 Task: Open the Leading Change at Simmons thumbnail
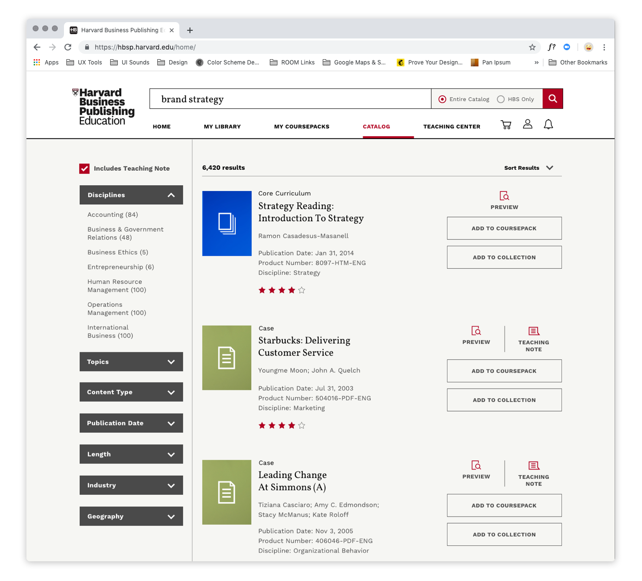tap(227, 492)
